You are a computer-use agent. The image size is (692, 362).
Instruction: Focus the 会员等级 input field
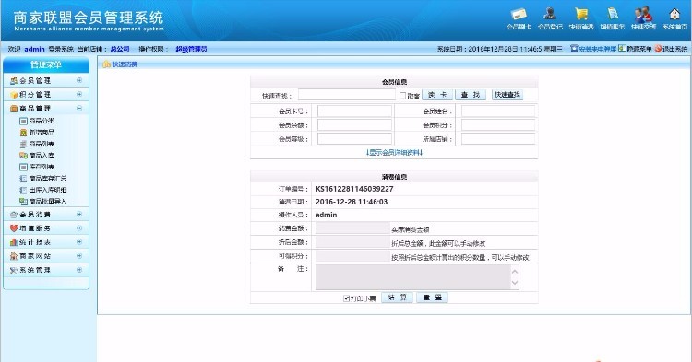pyautogui.click(x=354, y=139)
